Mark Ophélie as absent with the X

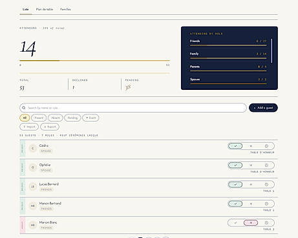tap(251, 165)
